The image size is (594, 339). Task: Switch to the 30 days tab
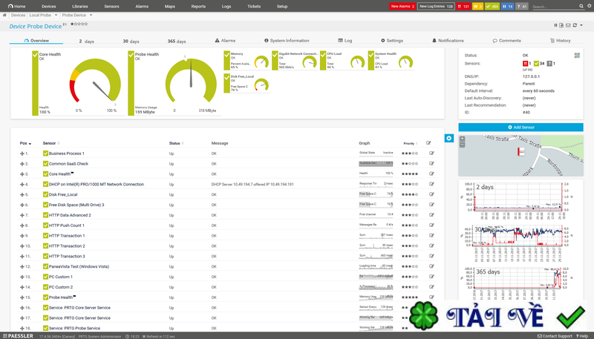tap(131, 41)
